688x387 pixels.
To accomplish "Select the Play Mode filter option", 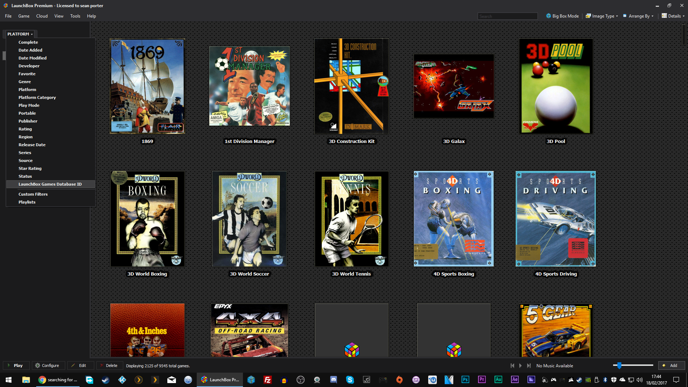I will 51,105.
